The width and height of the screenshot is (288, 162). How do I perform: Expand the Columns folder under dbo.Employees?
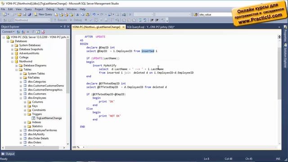click(25, 102)
